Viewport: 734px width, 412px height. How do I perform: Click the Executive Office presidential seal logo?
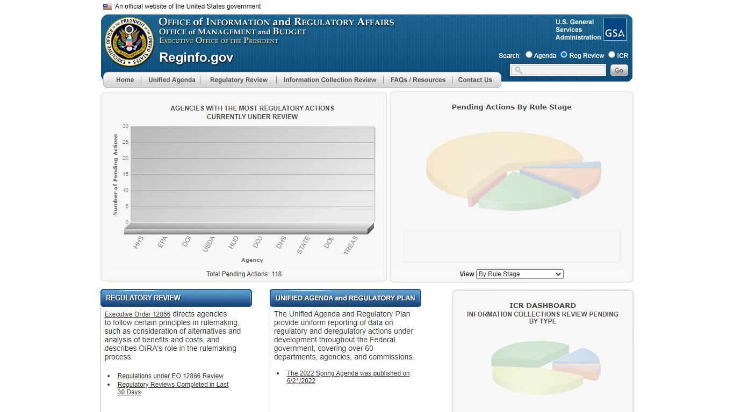tap(129, 42)
